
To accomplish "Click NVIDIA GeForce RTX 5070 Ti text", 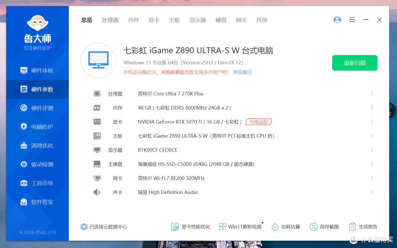I will click(x=190, y=122).
